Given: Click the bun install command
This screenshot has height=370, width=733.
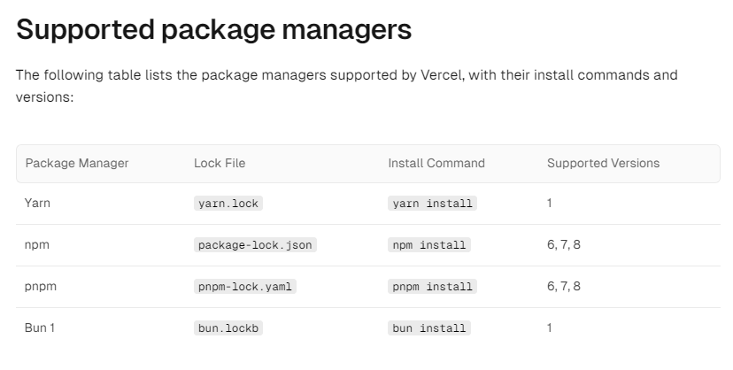Looking at the screenshot, I should click(x=429, y=328).
